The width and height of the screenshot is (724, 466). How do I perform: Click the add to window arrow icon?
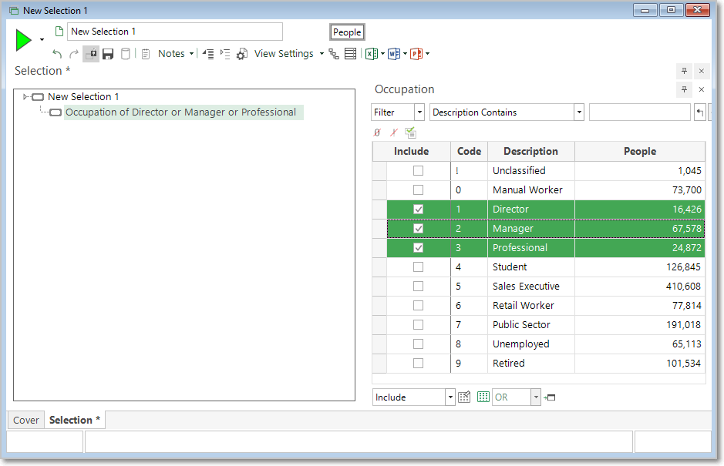click(550, 397)
